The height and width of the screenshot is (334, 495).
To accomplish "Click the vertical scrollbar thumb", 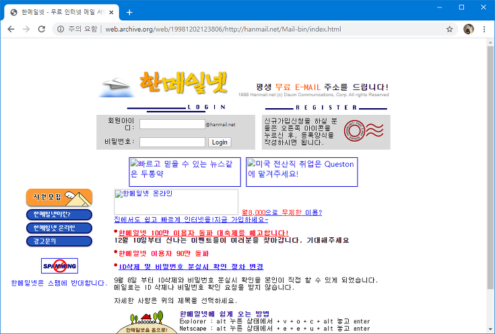I will tap(490, 167).
